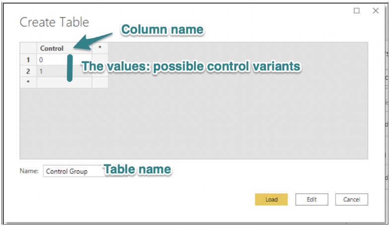
Task: Click the Create Table title text
Action: coord(55,22)
